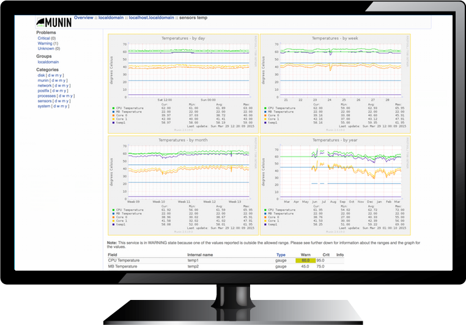Image resolution: width=466 pixels, height=325 pixels.
Task: Click the 'm' month link for network
Action: [64, 86]
